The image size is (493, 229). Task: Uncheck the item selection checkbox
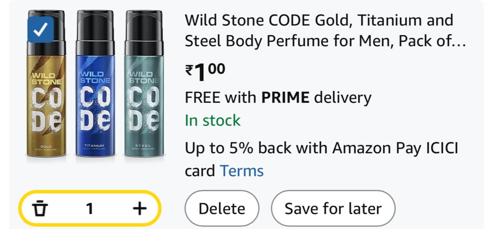[x=40, y=29]
